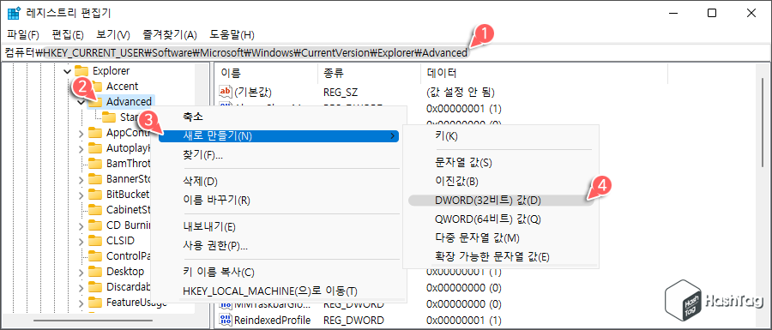Select the CabinetSt folder icon

[x=95, y=210]
